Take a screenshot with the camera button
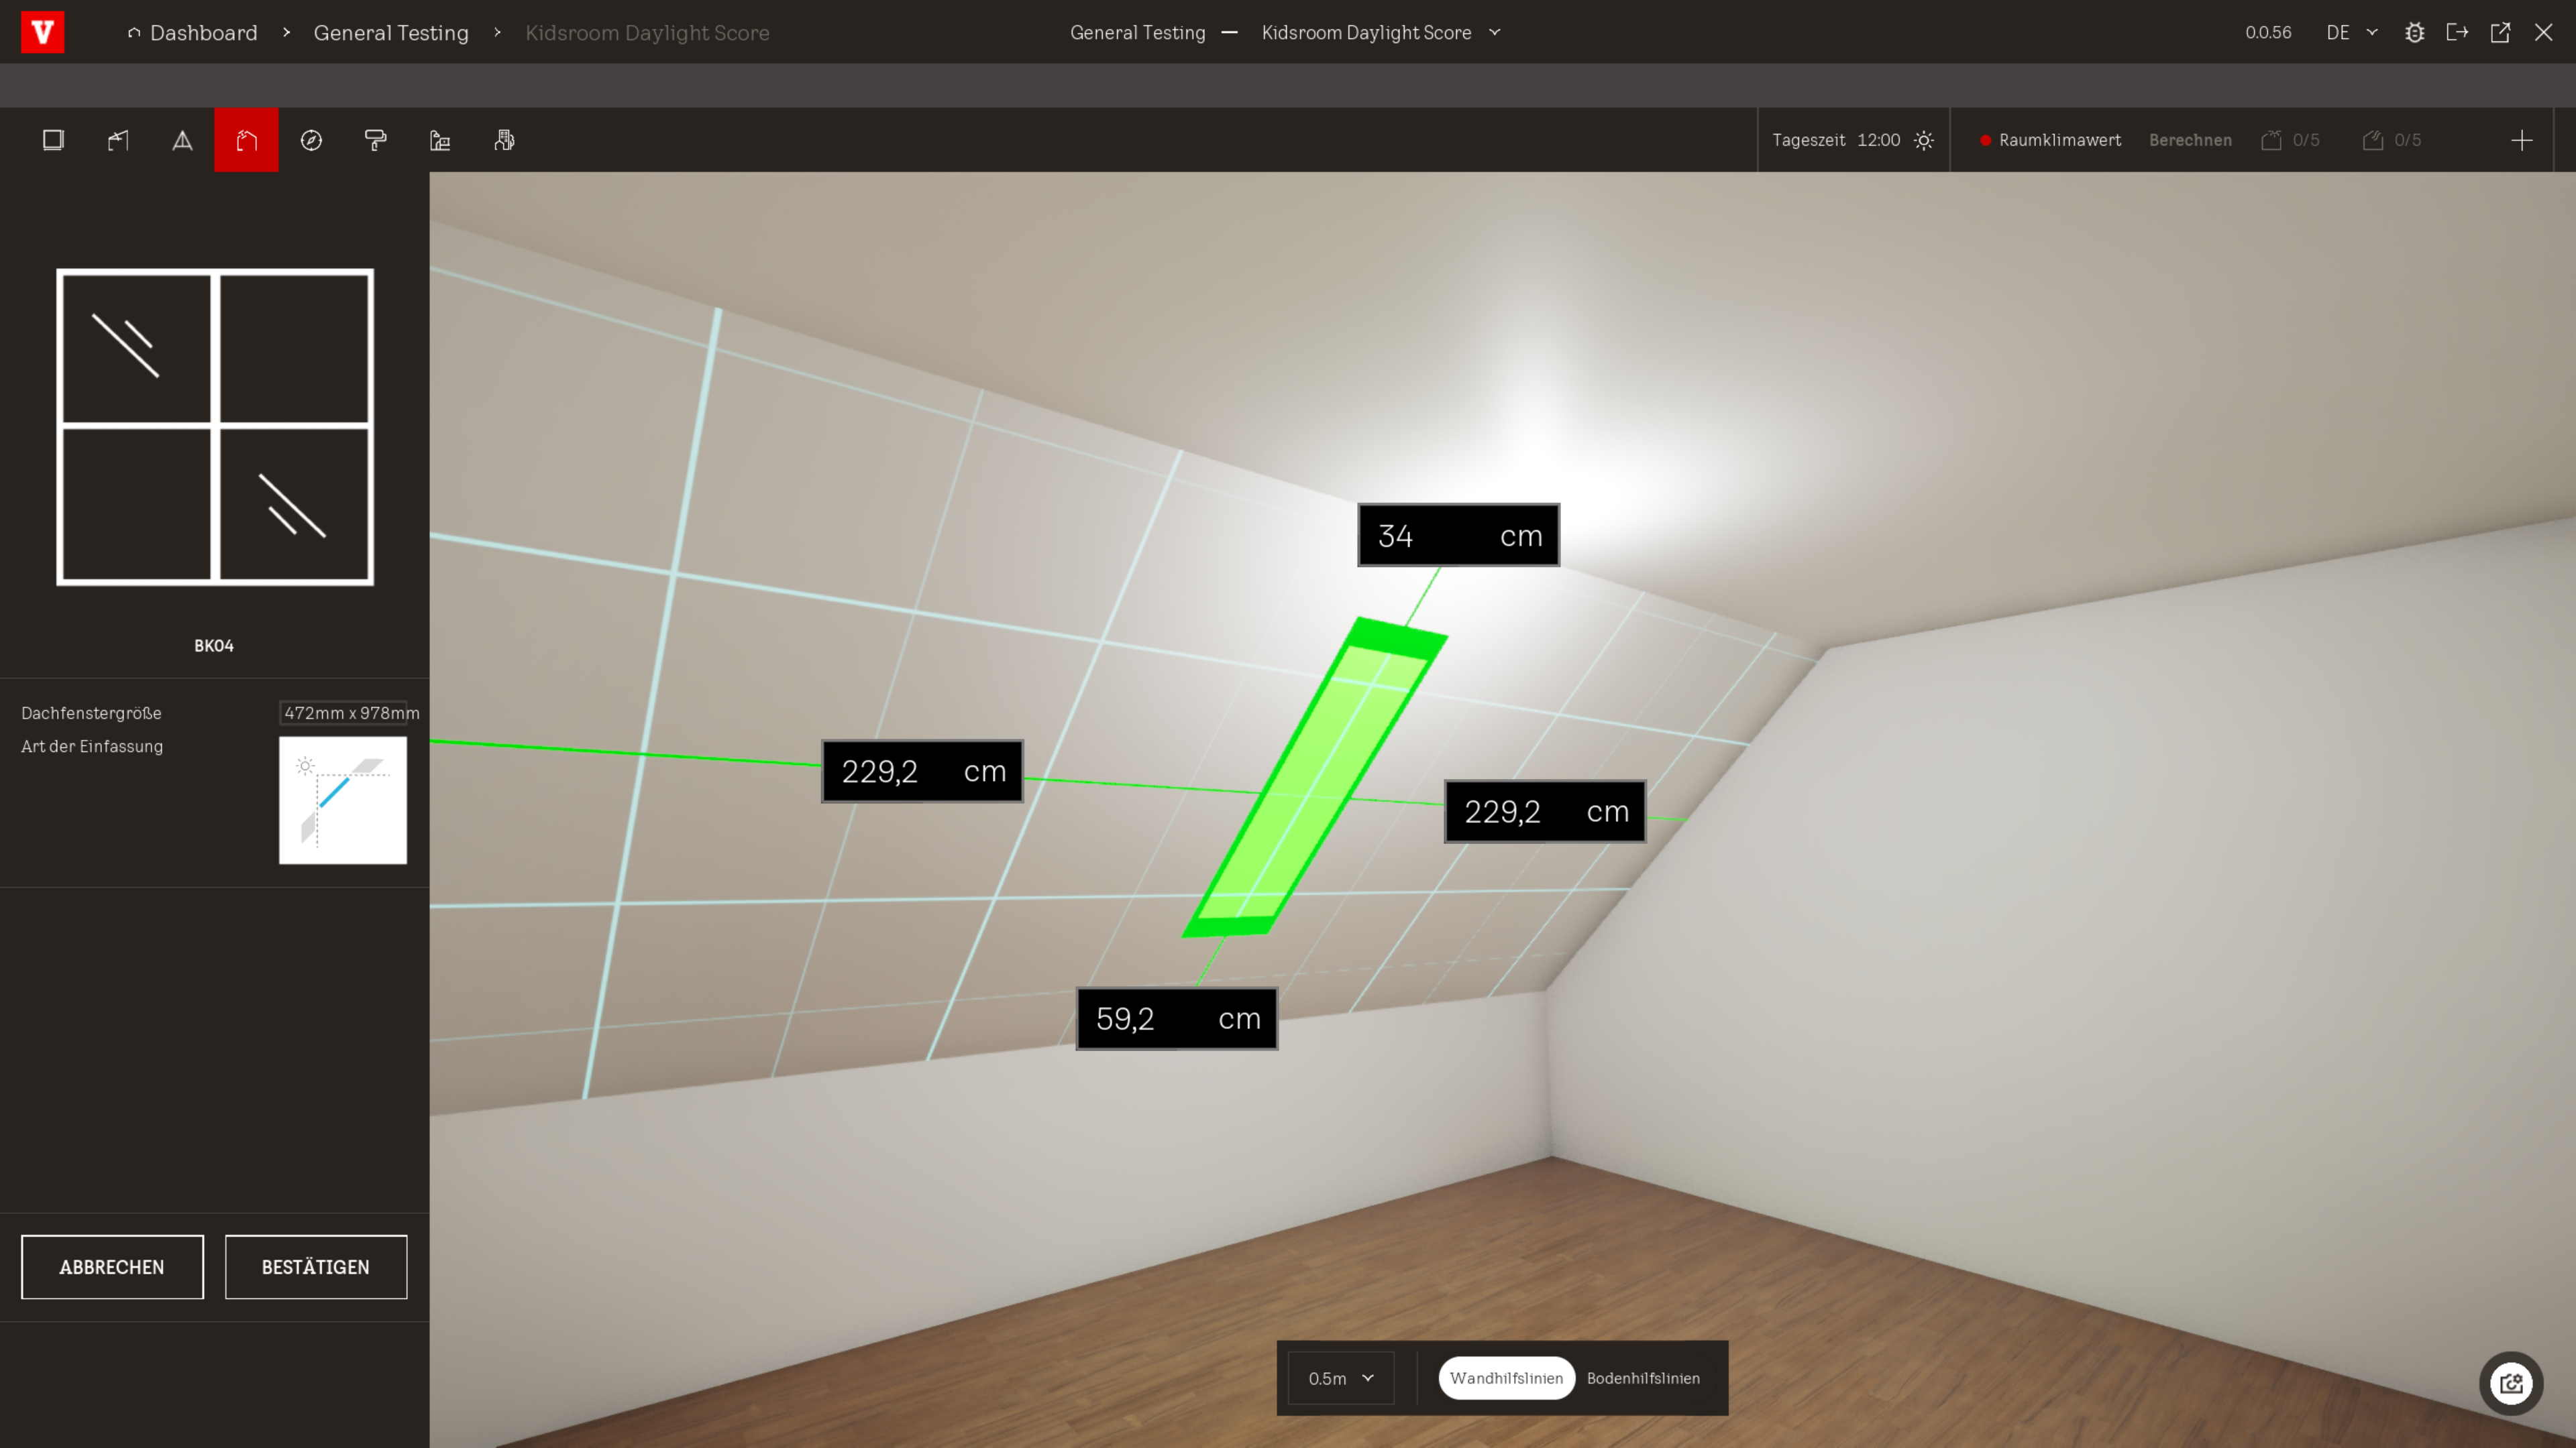 coord(2510,1383)
